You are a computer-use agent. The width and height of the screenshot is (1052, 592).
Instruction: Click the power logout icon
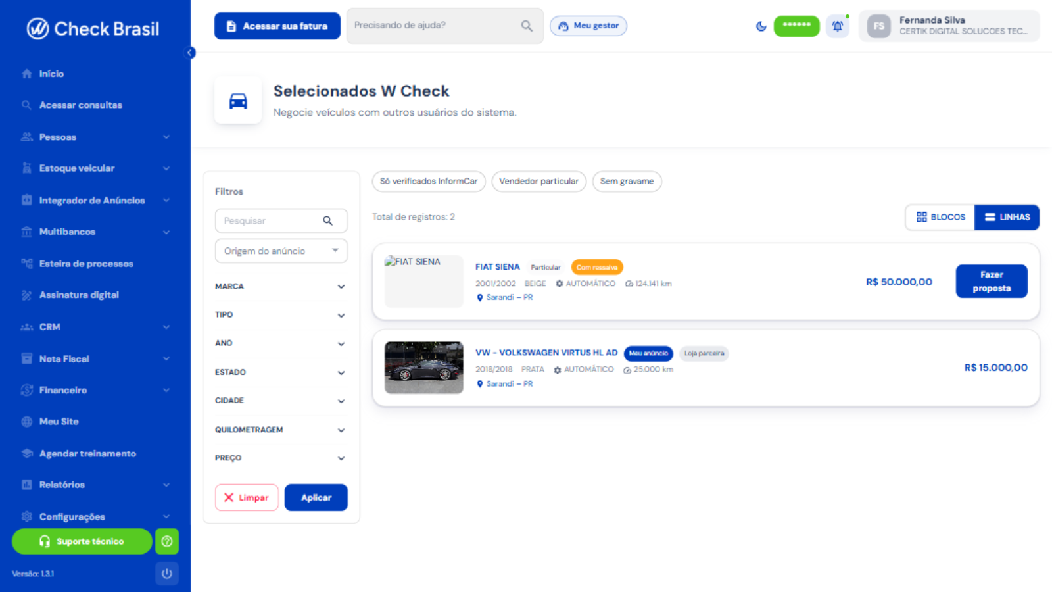click(x=167, y=574)
